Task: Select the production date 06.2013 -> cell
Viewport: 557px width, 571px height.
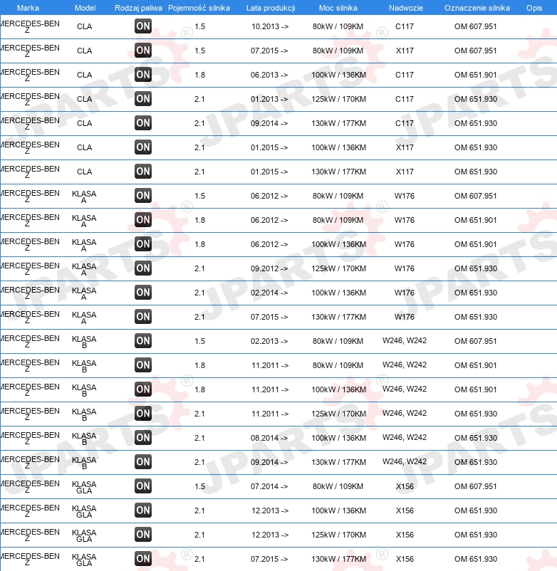Action: 269,75
